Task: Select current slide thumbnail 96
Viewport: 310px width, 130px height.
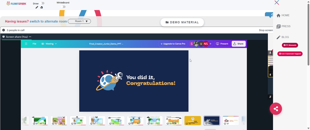Action: click(x=212, y=121)
